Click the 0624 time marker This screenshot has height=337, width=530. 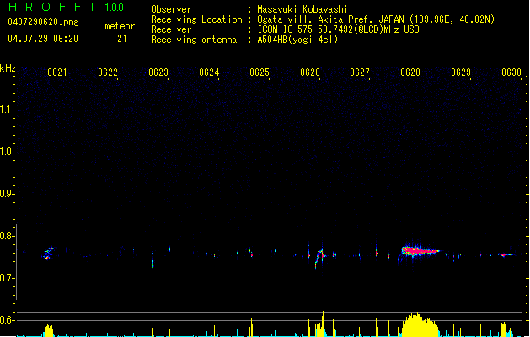tap(209, 72)
